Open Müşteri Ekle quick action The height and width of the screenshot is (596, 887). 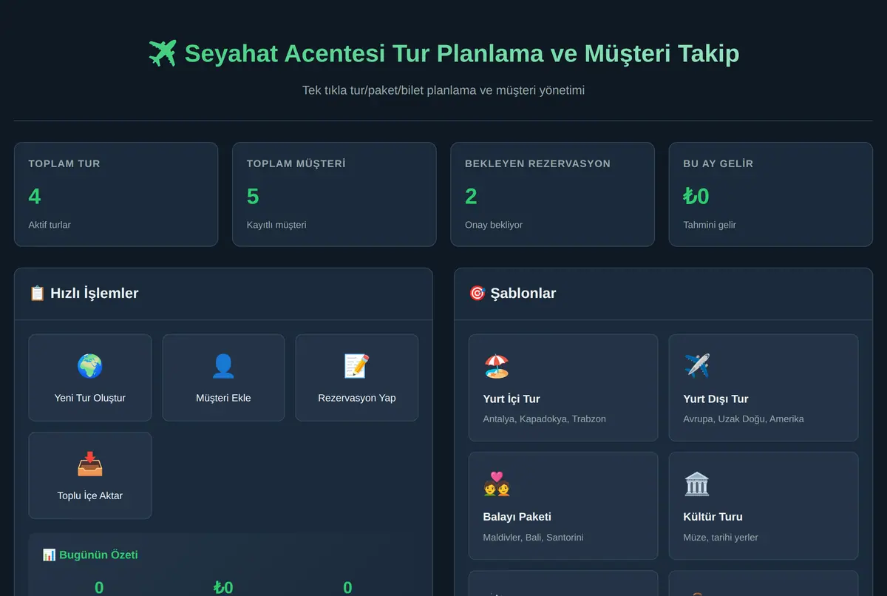pyautogui.click(x=223, y=378)
